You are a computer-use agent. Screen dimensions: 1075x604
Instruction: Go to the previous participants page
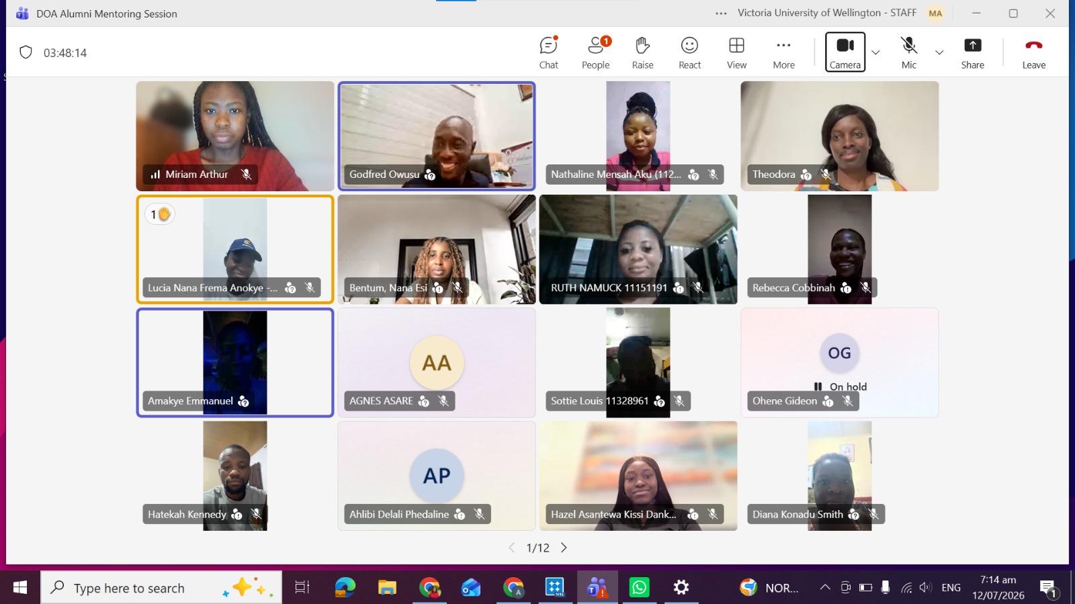(512, 548)
